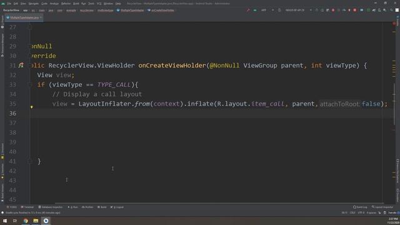Open the Database Inspector tool window
Screen dimensions: 400x225
coord(50,207)
